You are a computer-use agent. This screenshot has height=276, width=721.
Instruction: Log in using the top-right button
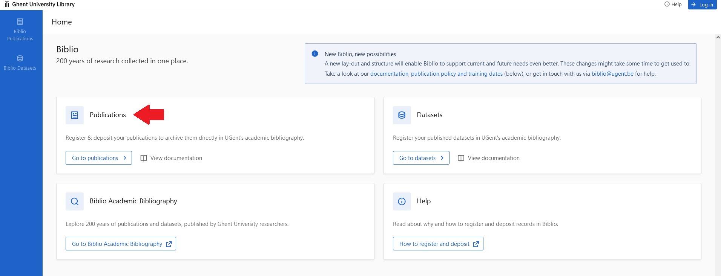click(702, 5)
